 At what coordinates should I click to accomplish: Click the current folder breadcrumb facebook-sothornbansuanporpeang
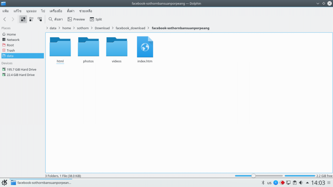(x=180, y=28)
